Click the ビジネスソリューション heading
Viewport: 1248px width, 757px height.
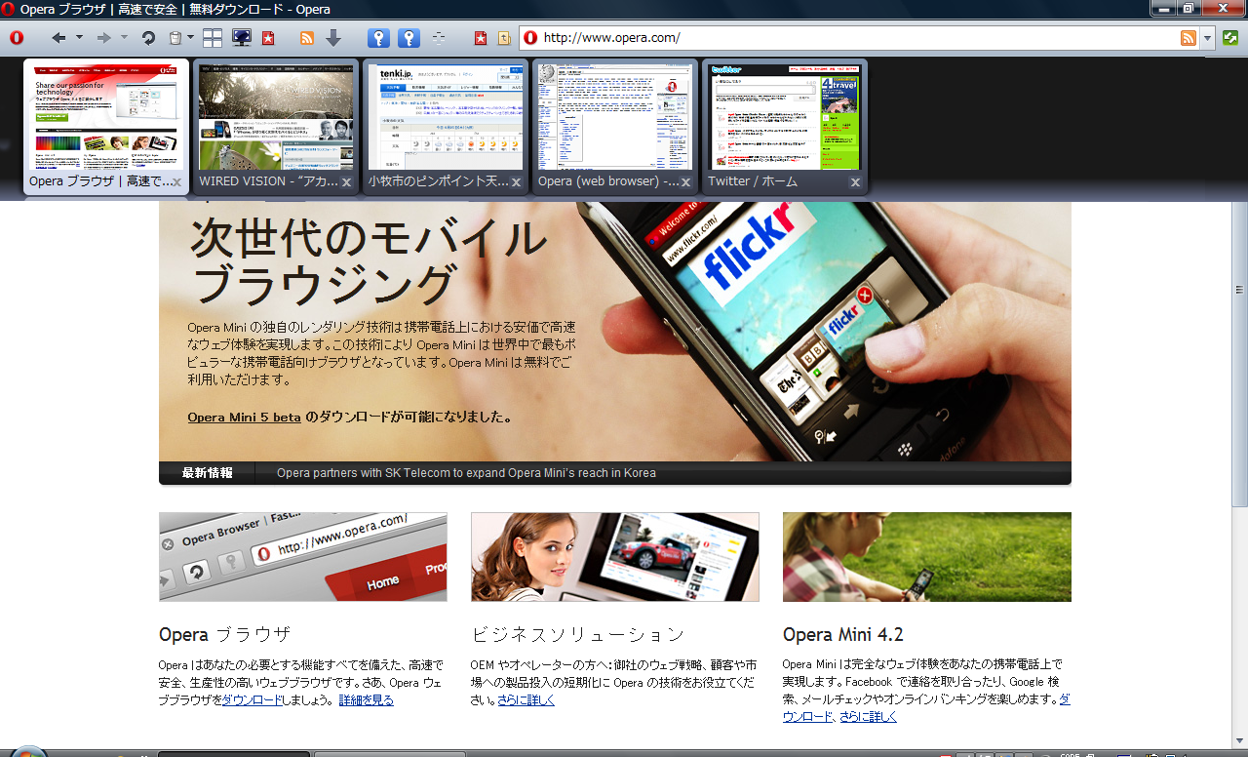coord(578,635)
